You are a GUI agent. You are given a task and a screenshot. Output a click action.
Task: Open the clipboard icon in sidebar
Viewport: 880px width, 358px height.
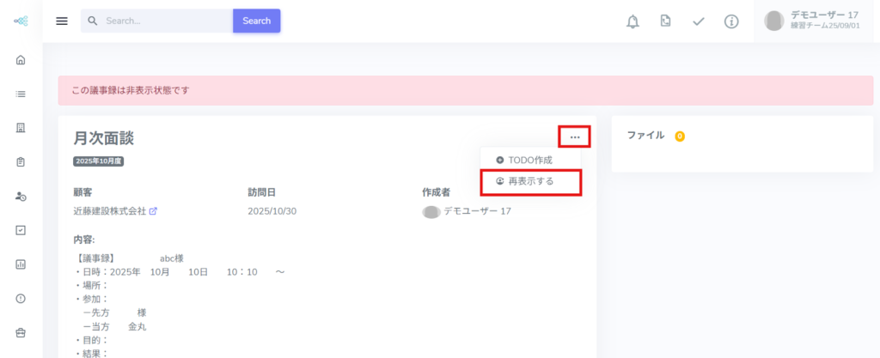pyautogui.click(x=21, y=161)
